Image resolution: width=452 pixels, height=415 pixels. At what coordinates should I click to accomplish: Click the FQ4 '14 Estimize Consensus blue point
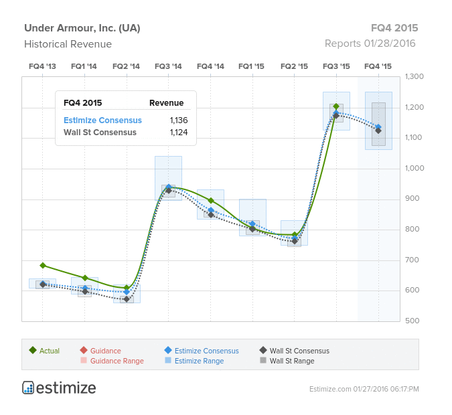(211, 210)
